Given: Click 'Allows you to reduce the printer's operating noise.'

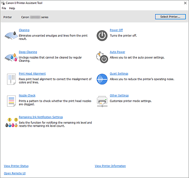Looking at the screenshot, I should tap(142, 79).
